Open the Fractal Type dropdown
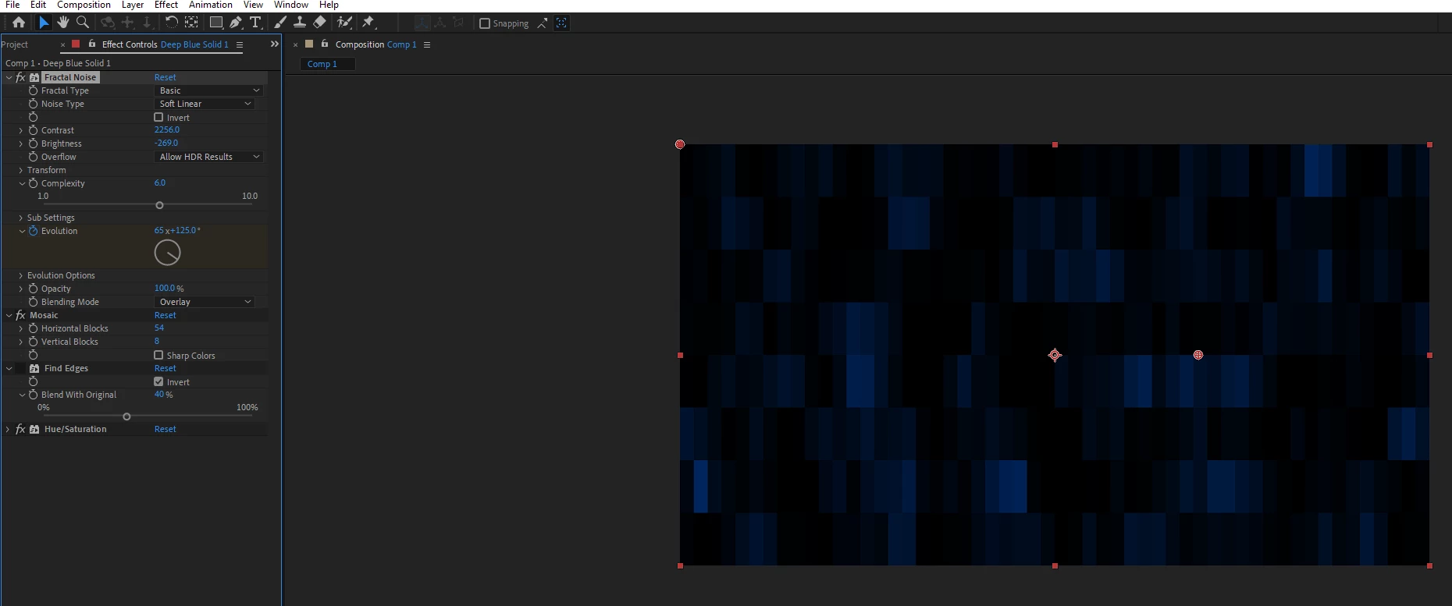 tap(208, 90)
